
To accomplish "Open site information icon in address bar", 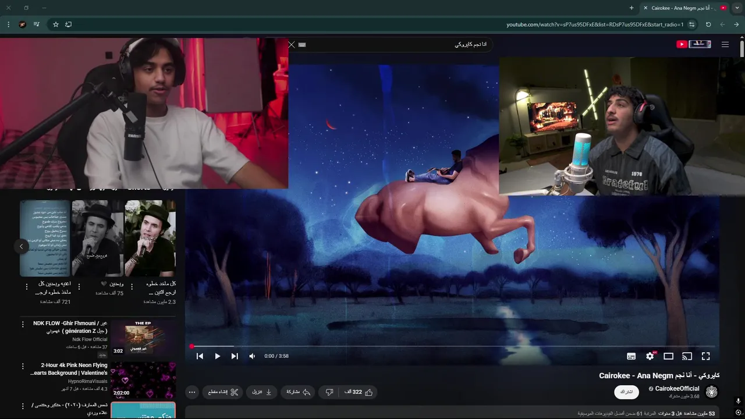I will (691, 24).
